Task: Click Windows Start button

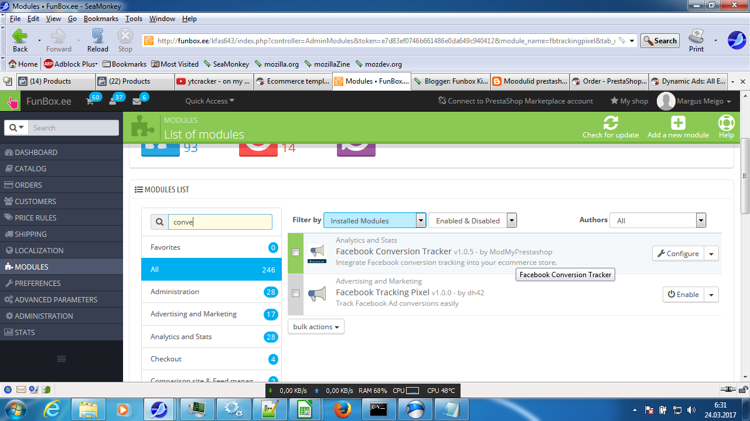Action: click(15, 408)
